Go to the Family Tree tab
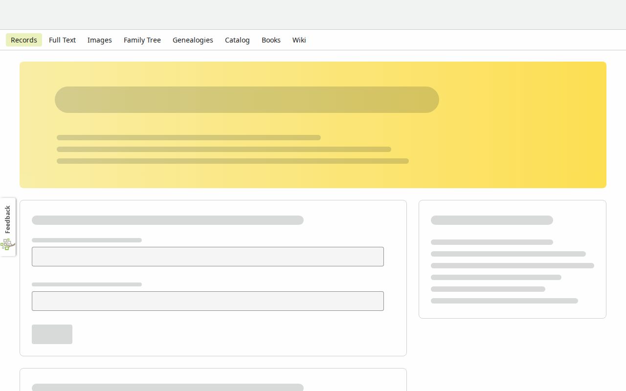 tap(142, 40)
